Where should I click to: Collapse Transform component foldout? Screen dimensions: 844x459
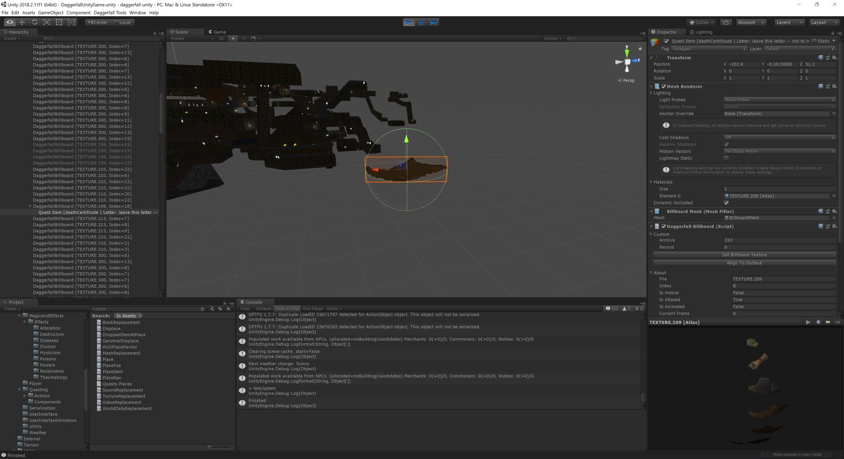651,58
